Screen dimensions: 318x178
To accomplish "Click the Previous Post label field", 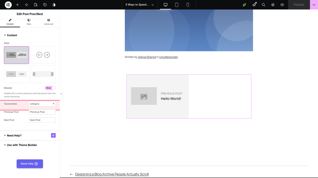I will tap(42, 112).
